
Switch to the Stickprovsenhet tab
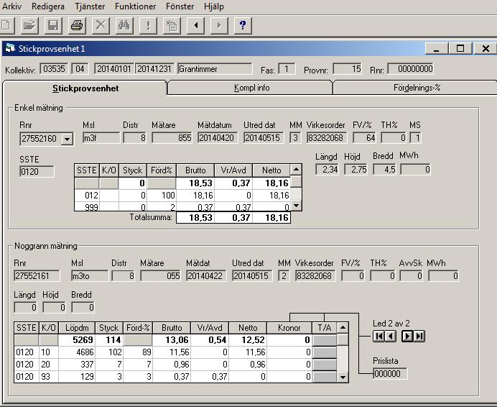pos(85,88)
